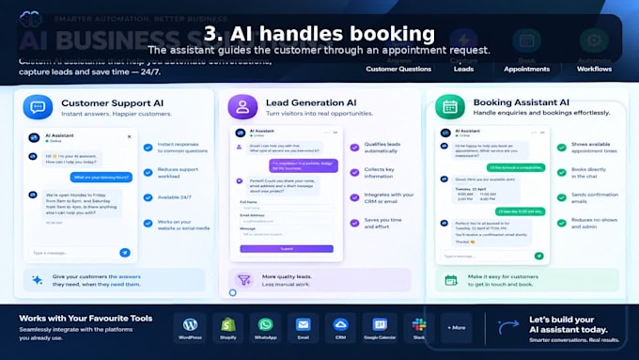The width and height of the screenshot is (639, 360).
Task: Click the purple Submit button in lead form
Action: (287, 249)
